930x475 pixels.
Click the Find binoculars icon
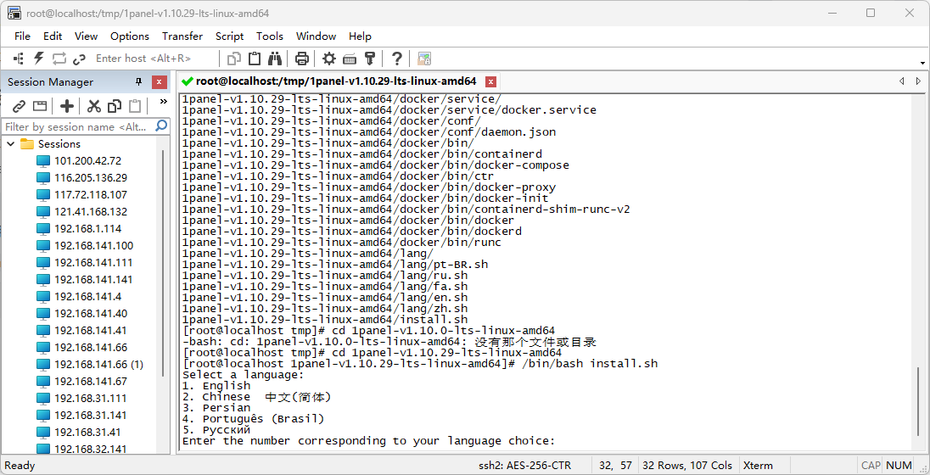[275, 59]
